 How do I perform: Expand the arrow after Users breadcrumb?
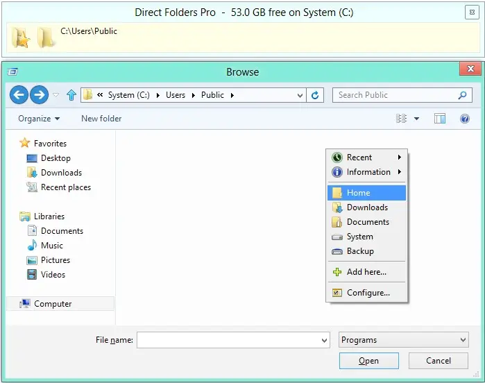click(194, 95)
